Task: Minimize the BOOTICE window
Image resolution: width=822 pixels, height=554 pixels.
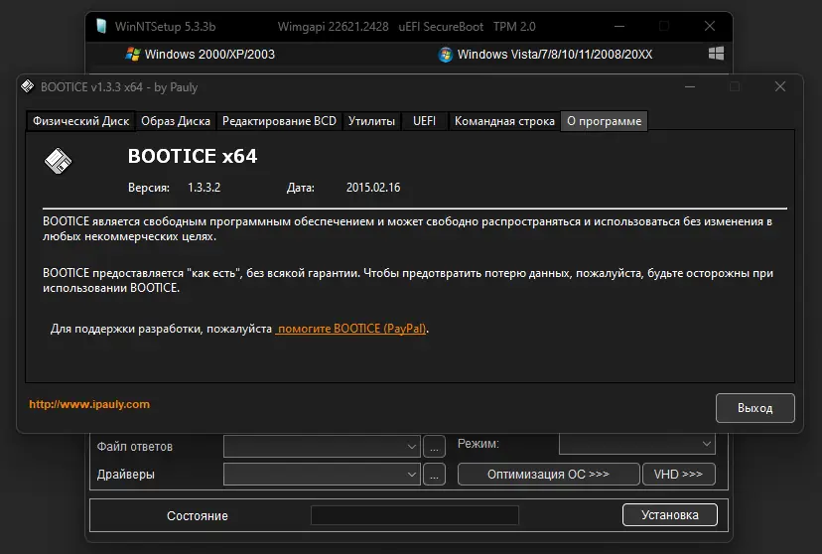Action: pyautogui.click(x=690, y=86)
